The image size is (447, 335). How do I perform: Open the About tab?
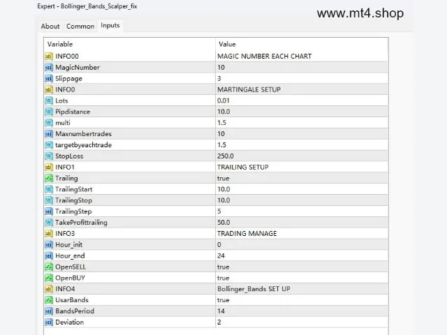point(50,27)
